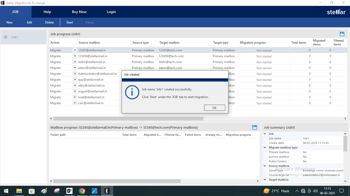The image size is (350, 196).
Task: Open the notification center icon
Action: coord(342,191)
